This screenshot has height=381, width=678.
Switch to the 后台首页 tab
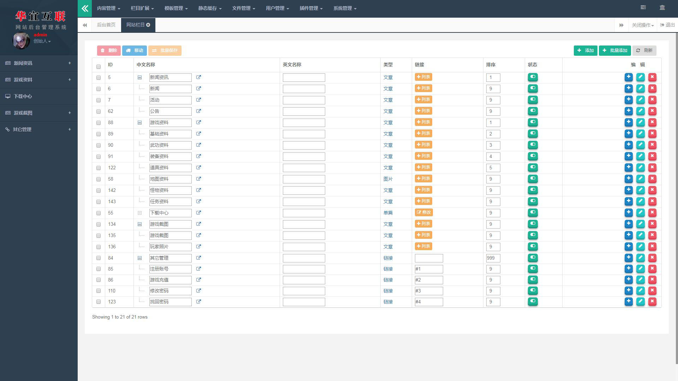tap(106, 25)
